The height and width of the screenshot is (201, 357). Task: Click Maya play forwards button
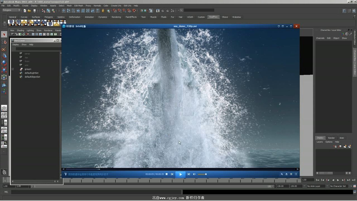pyautogui.click(x=338, y=180)
